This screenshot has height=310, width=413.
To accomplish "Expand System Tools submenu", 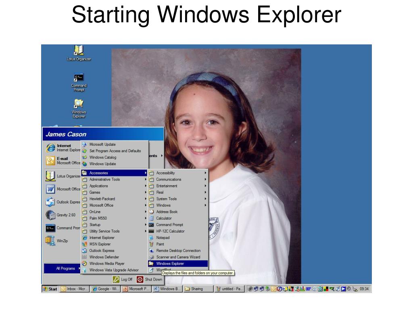I will [178, 199].
